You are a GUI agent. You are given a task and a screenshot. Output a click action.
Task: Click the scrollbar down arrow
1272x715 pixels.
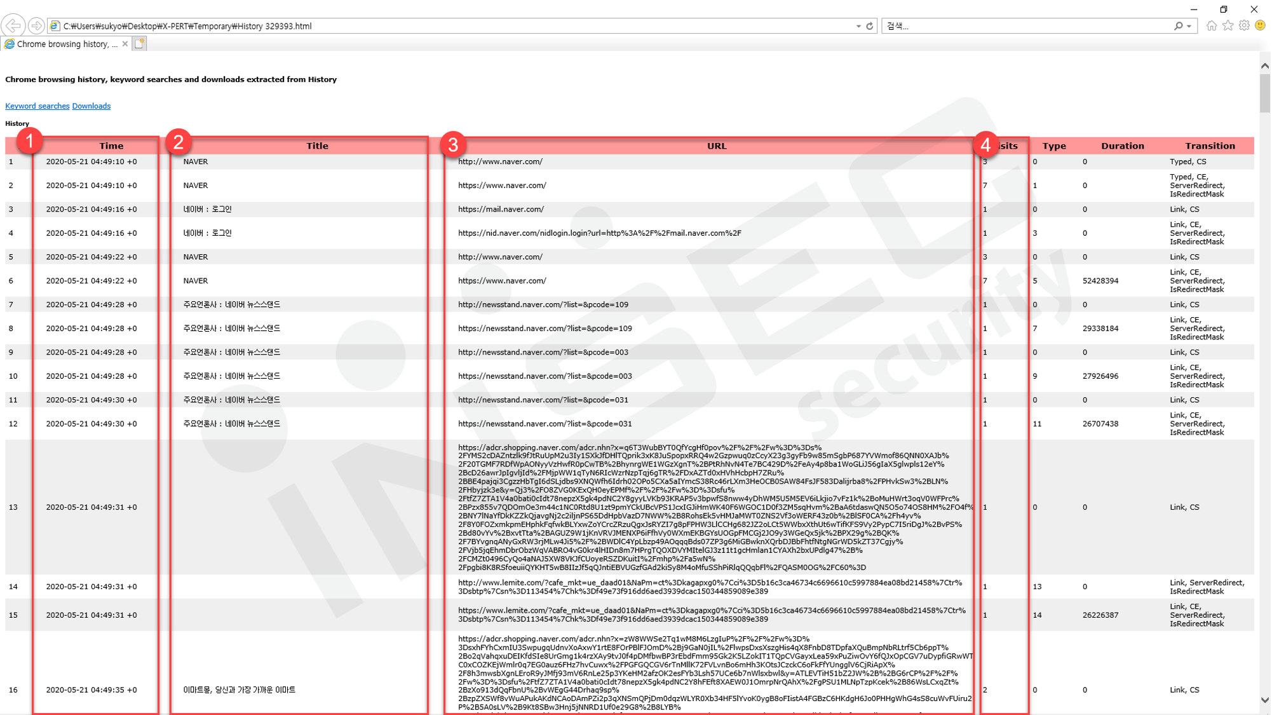(1264, 700)
